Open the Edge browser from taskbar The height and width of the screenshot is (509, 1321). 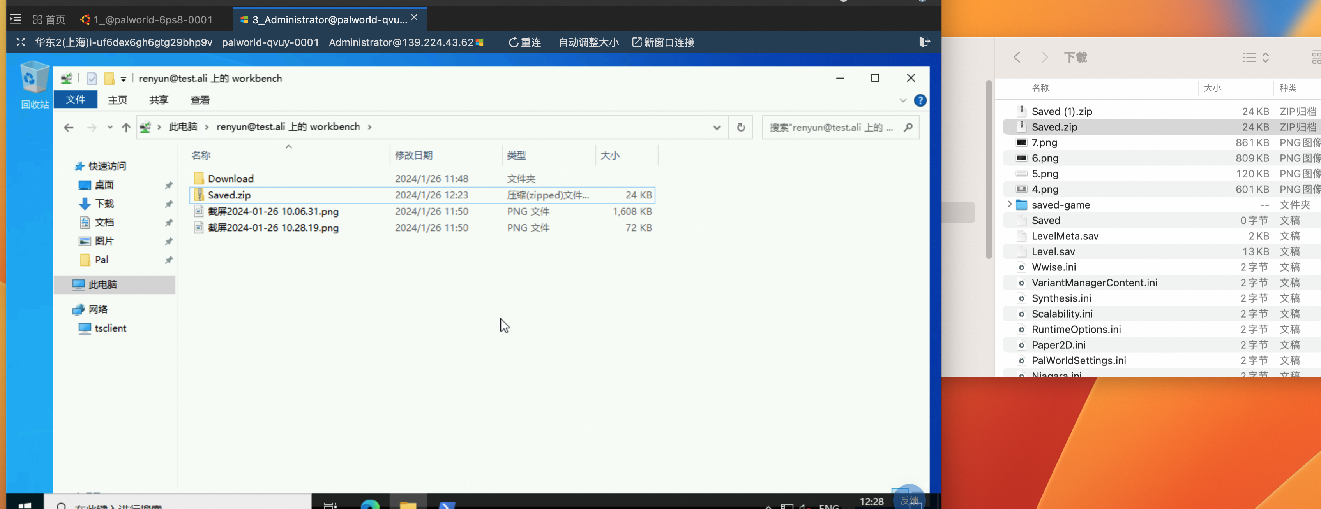click(x=370, y=504)
